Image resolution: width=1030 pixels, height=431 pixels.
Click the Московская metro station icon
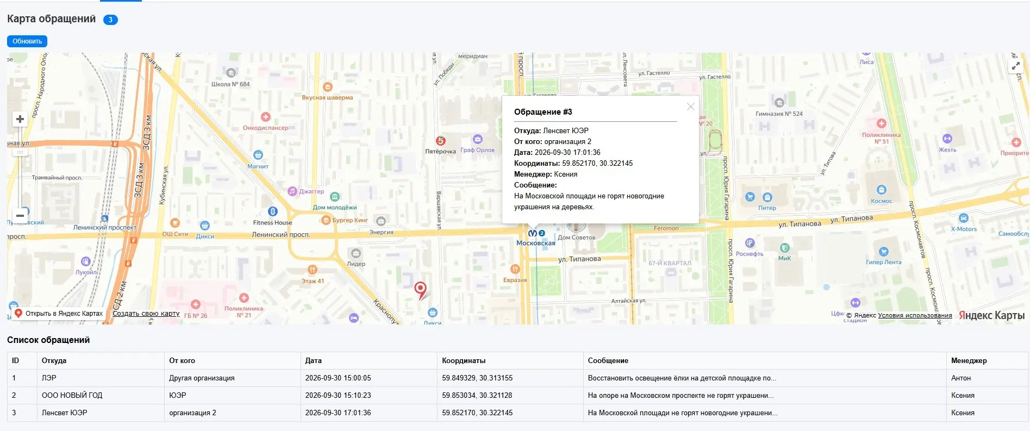click(x=533, y=233)
